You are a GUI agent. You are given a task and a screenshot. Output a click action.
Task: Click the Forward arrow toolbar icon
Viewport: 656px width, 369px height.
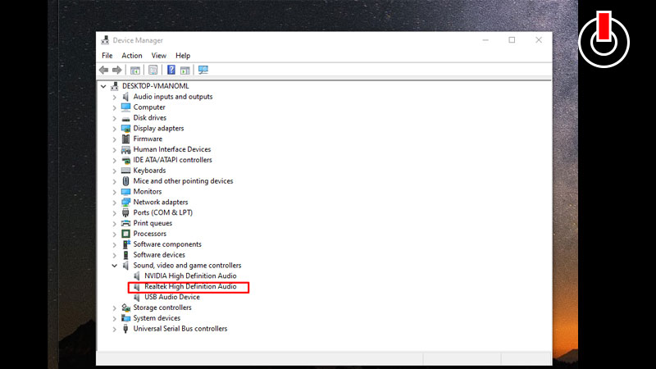click(x=117, y=70)
